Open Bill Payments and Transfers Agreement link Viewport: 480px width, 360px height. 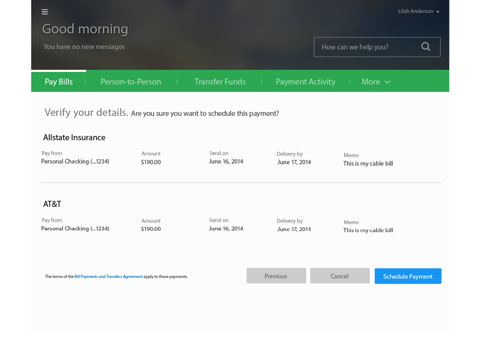pyautogui.click(x=108, y=277)
